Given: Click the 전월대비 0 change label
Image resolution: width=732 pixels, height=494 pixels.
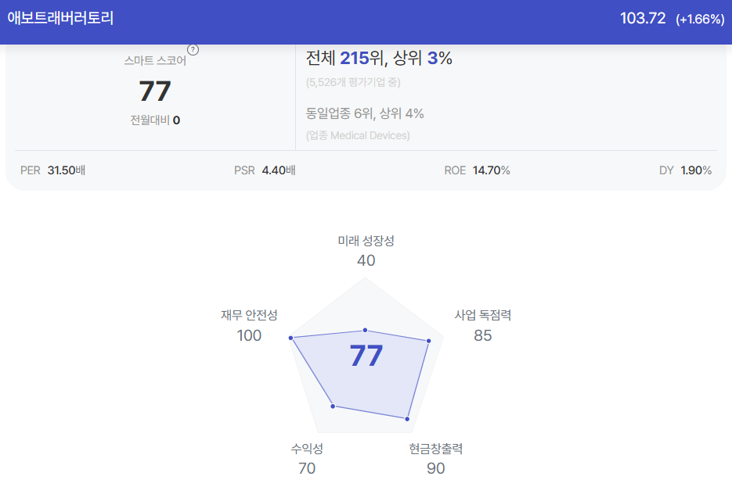Looking at the screenshot, I should pos(155,120).
